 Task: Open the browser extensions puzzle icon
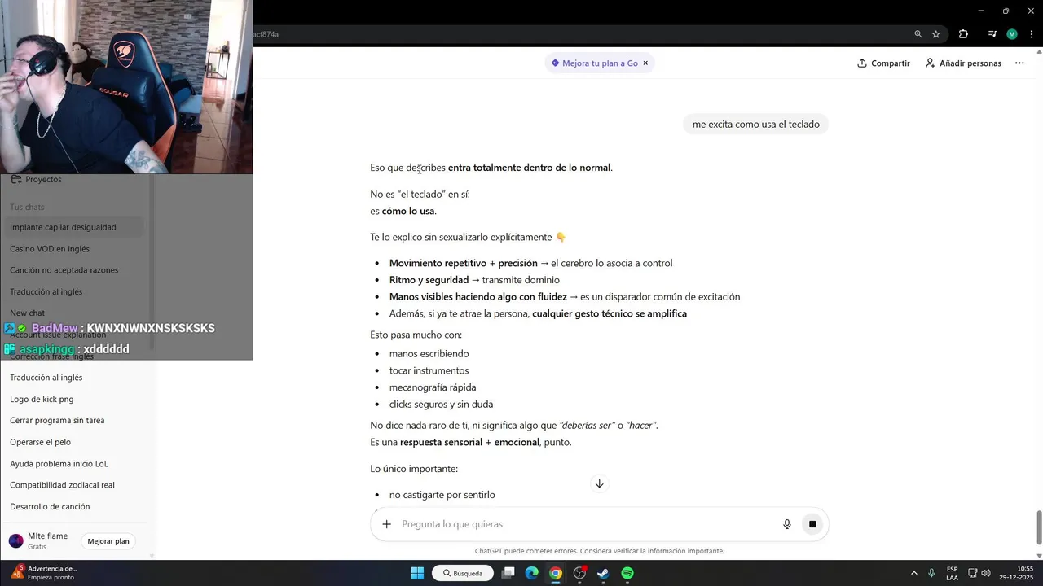[963, 34]
